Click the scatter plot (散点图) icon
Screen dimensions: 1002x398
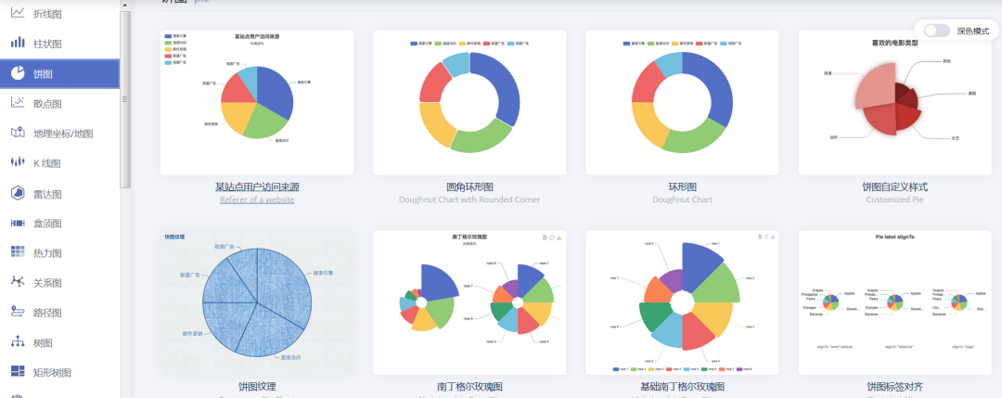18,103
